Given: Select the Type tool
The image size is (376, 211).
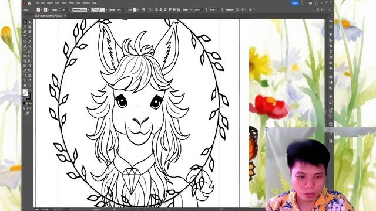Looking at the screenshot, I should pos(25,36).
